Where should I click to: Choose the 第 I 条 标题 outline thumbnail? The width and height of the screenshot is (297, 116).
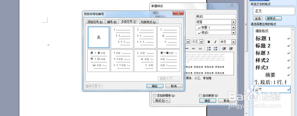99,61
